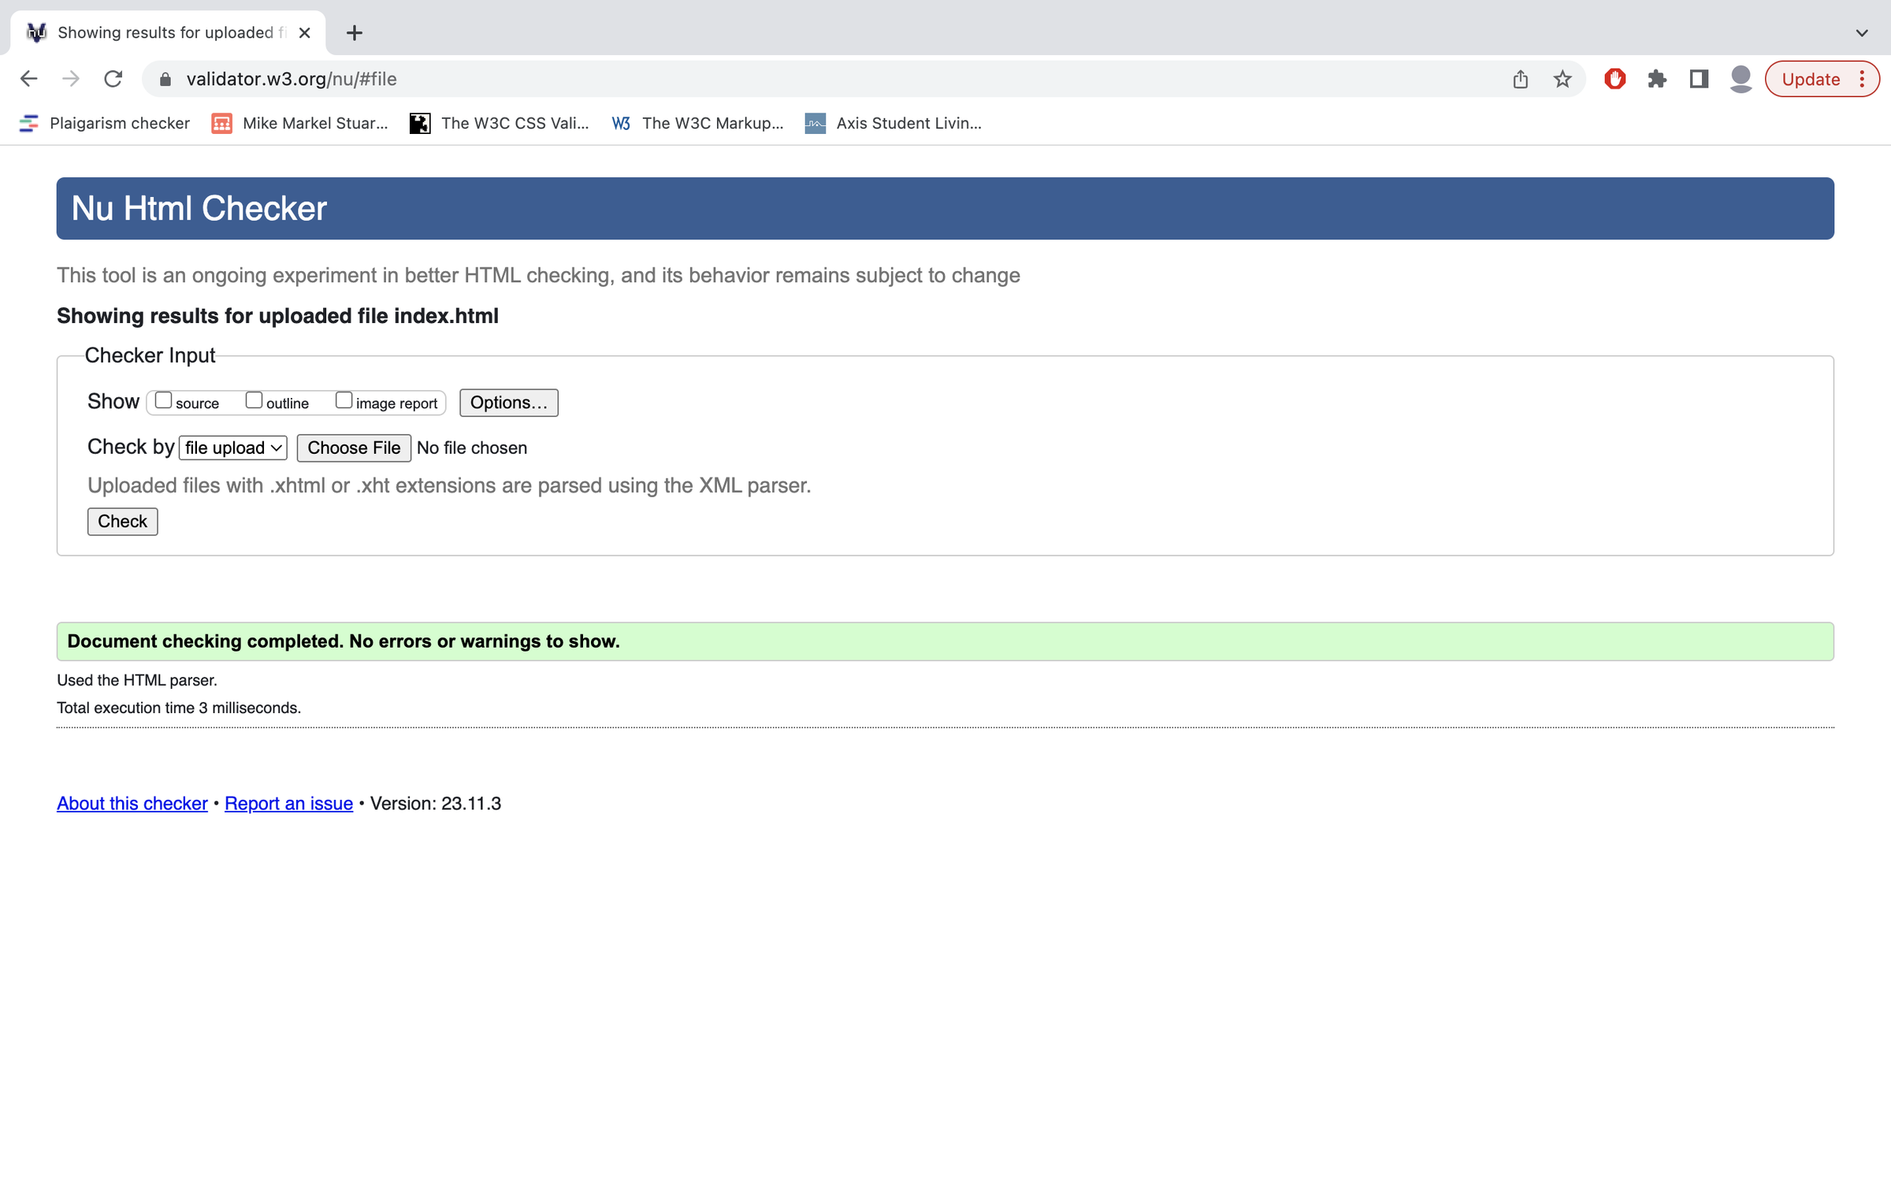The height and width of the screenshot is (1182, 1891).
Task: Click the red ad blocker shield icon
Action: (1615, 79)
